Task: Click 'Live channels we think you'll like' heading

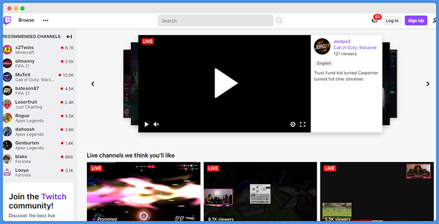Action: click(x=131, y=156)
